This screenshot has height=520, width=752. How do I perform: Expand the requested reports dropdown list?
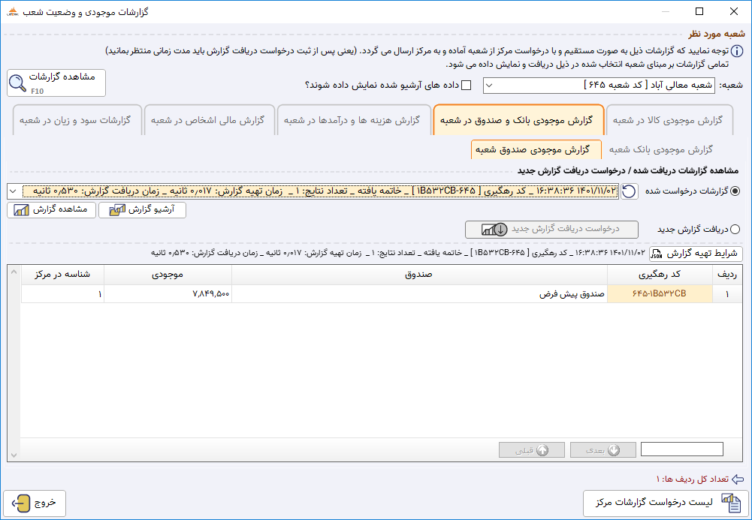pyautogui.click(x=13, y=191)
